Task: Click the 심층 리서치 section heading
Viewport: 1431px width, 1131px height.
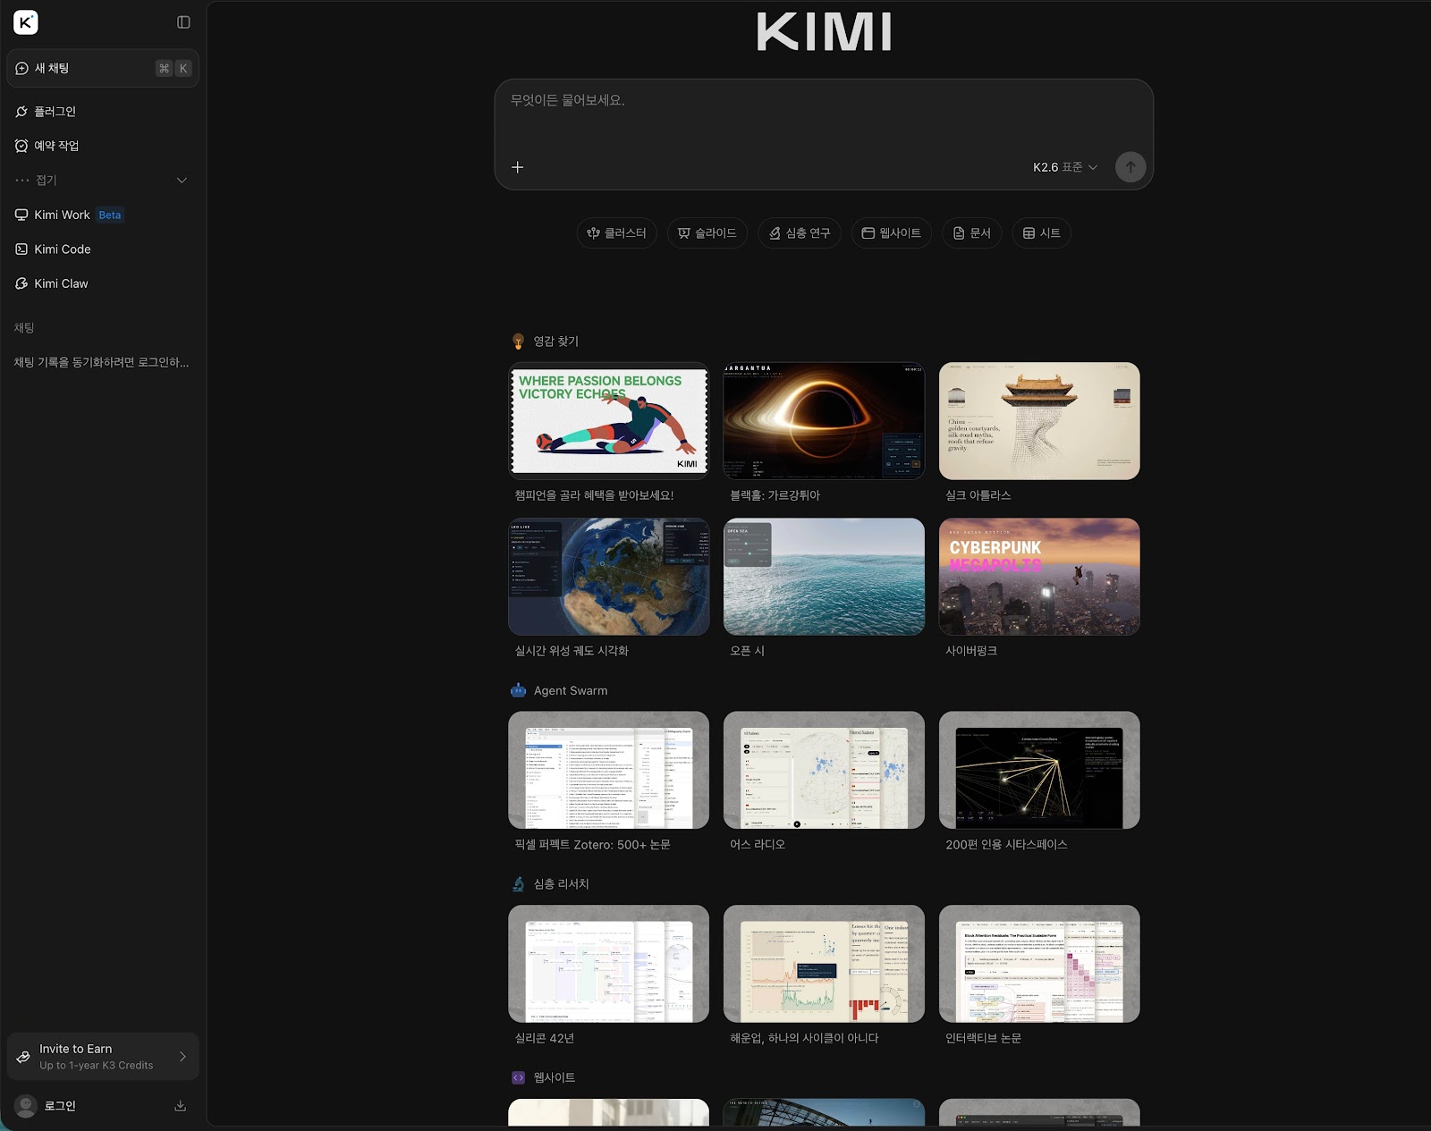Action: (x=562, y=884)
